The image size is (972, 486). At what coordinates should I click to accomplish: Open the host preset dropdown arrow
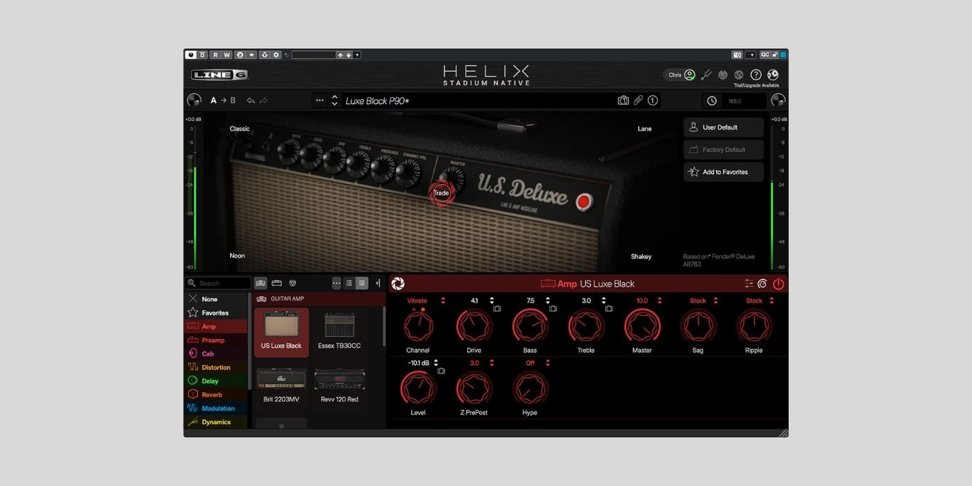358,55
